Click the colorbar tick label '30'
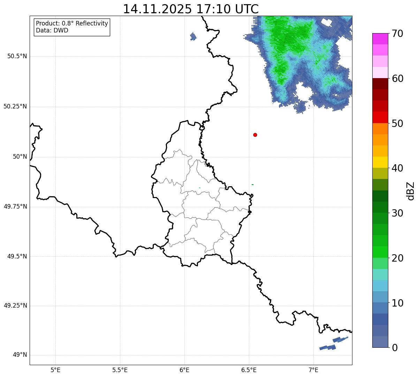 [397, 213]
